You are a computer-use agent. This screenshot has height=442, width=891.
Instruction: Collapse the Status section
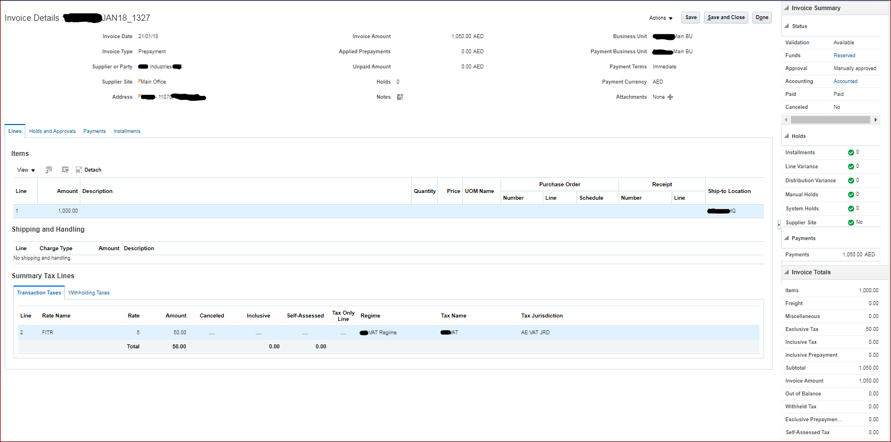click(787, 26)
